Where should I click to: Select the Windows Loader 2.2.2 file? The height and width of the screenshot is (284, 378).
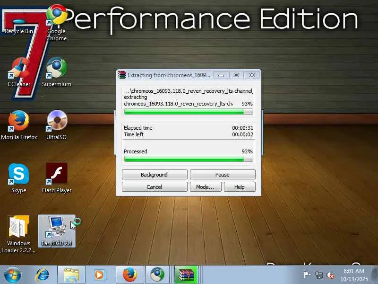tap(18, 234)
